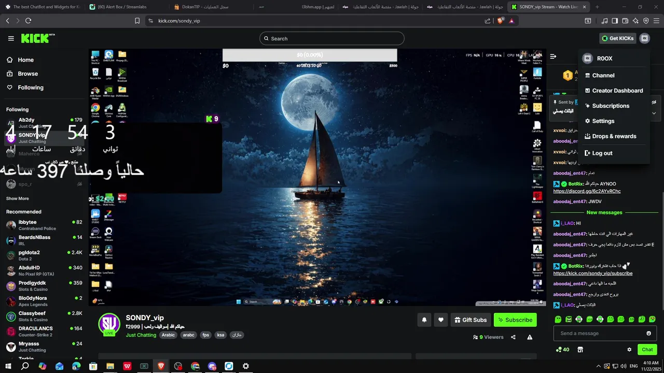Open the kick.com/sondy_vip/subscribe chat link
Viewport: 664px width, 373px height.
[592, 274]
